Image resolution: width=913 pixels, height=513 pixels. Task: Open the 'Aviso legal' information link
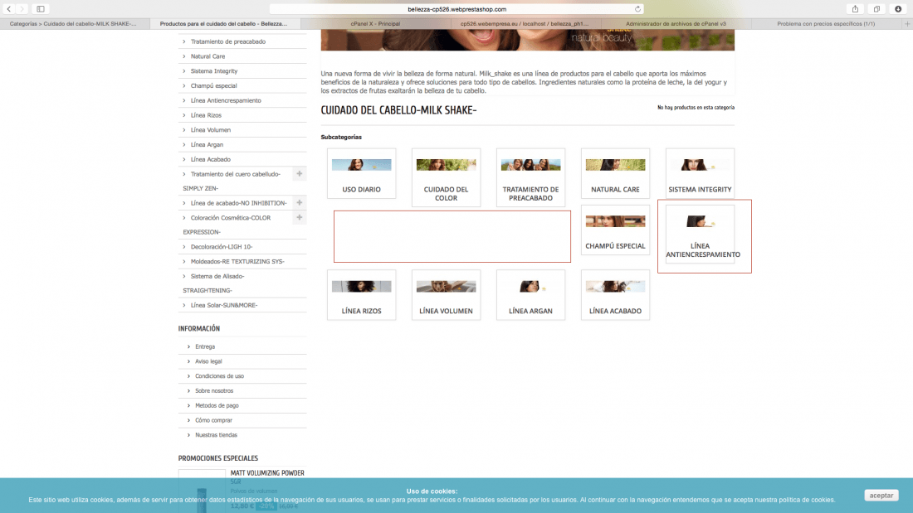[207, 361]
